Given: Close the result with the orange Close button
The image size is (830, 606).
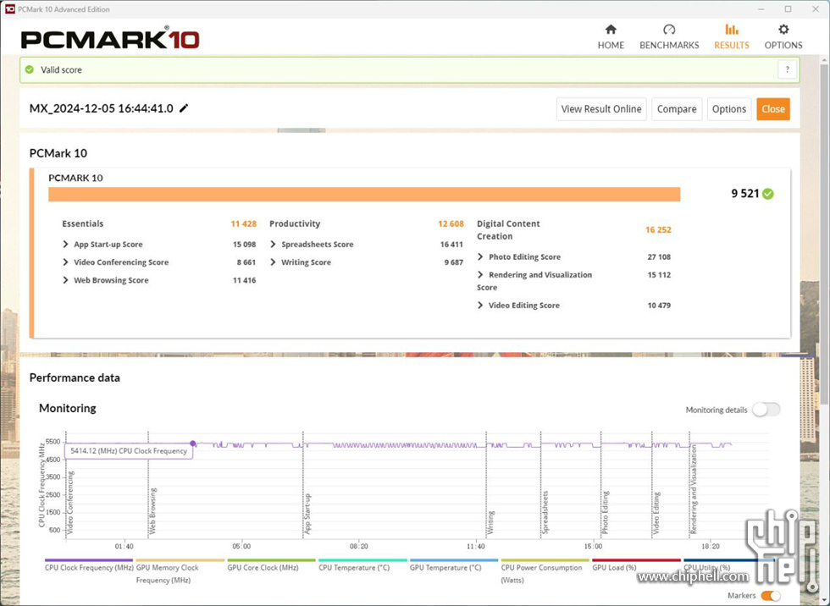Looking at the screenshot, I should 772,109.
